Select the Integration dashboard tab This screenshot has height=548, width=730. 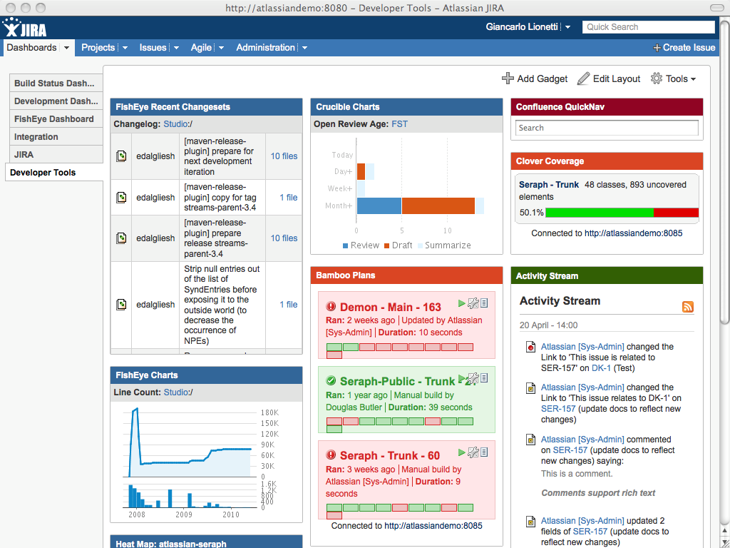coord(36,137)
